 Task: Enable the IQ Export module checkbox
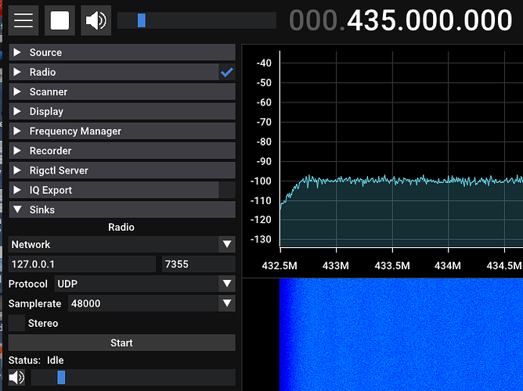click(x=227, y=190)
